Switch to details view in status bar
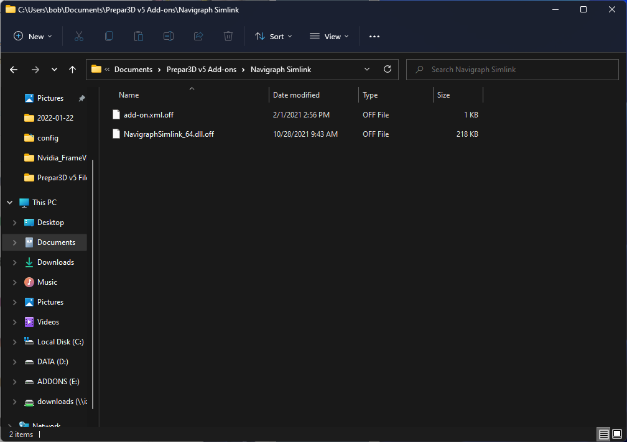This screenshot has width=627, height=442. click(604, 434)
